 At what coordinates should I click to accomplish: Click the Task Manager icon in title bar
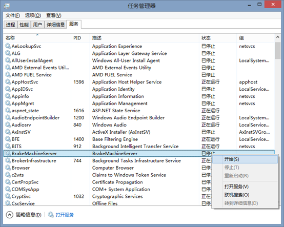pos(7,6)
